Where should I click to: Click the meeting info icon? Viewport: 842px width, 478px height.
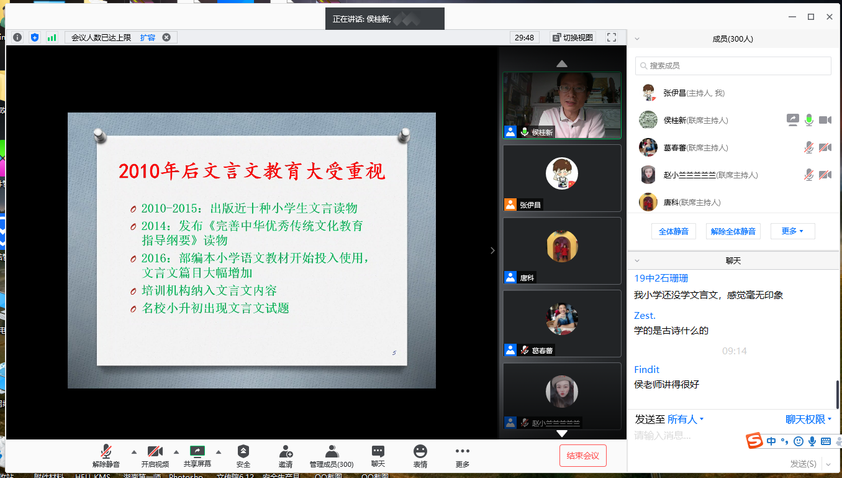click(17, 37)
